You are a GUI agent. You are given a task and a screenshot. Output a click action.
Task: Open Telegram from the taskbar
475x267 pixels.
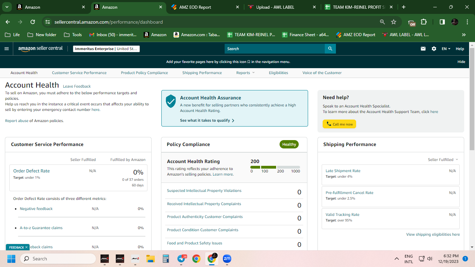click(x=181, y=259)
